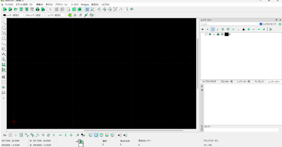The height and width of the screenshot is (147, 282).
Task: Toggle the ハイライトモード checkbox
Action: click(x=261, y=24)
